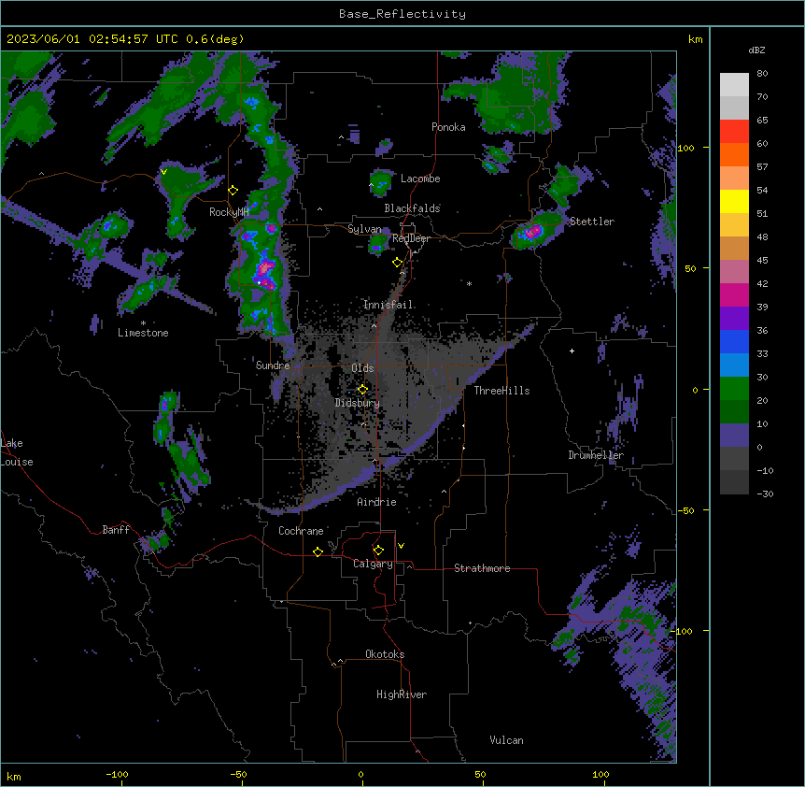Click the Calgary city label
Image resolution: width=805 pixels, height=787 pixels.
coord(373,564)
